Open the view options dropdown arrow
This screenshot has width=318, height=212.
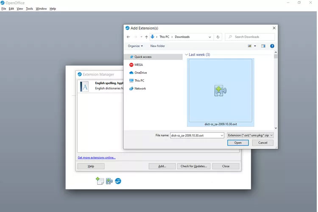click(255, 46)
